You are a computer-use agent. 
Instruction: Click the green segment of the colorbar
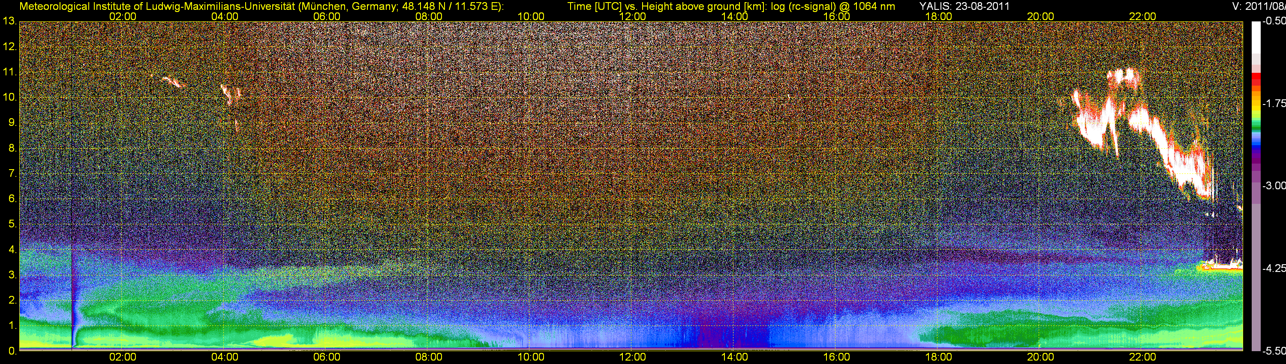pyautogui.click(x=1256, y=125)
